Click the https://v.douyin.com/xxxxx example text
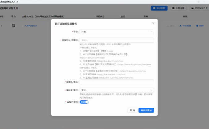This screenshot has height=129, width=209. point(92,58)
